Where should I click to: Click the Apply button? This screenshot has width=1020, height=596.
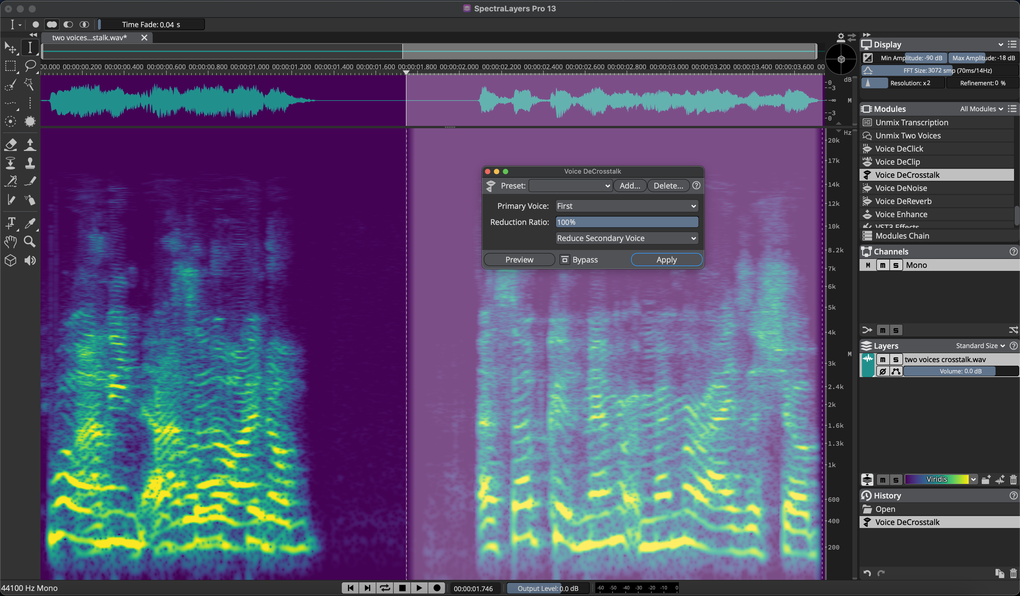pyautogui.click(x=666, y=260)
